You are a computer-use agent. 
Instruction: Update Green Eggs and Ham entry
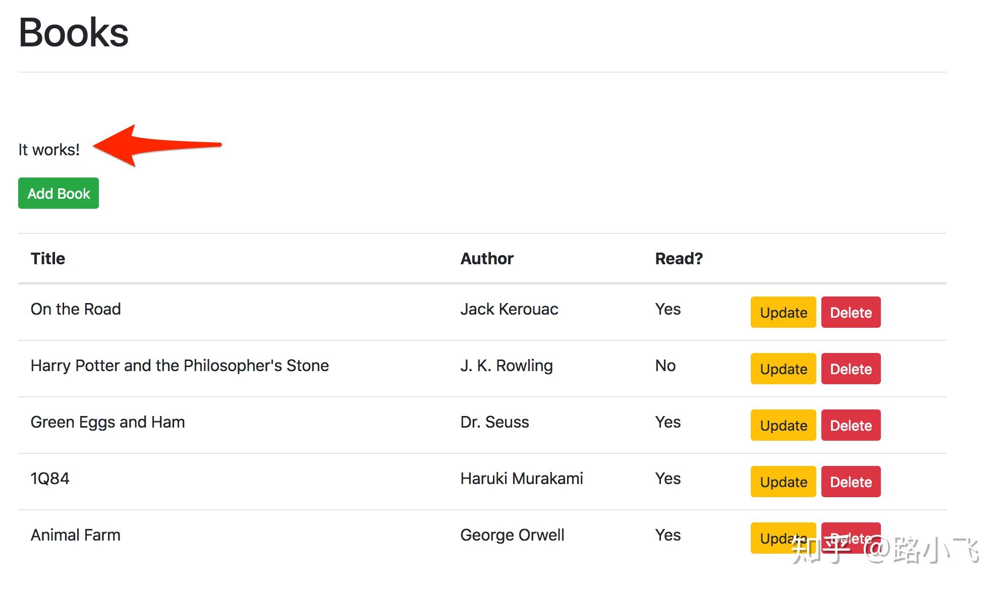pos(783,425)
